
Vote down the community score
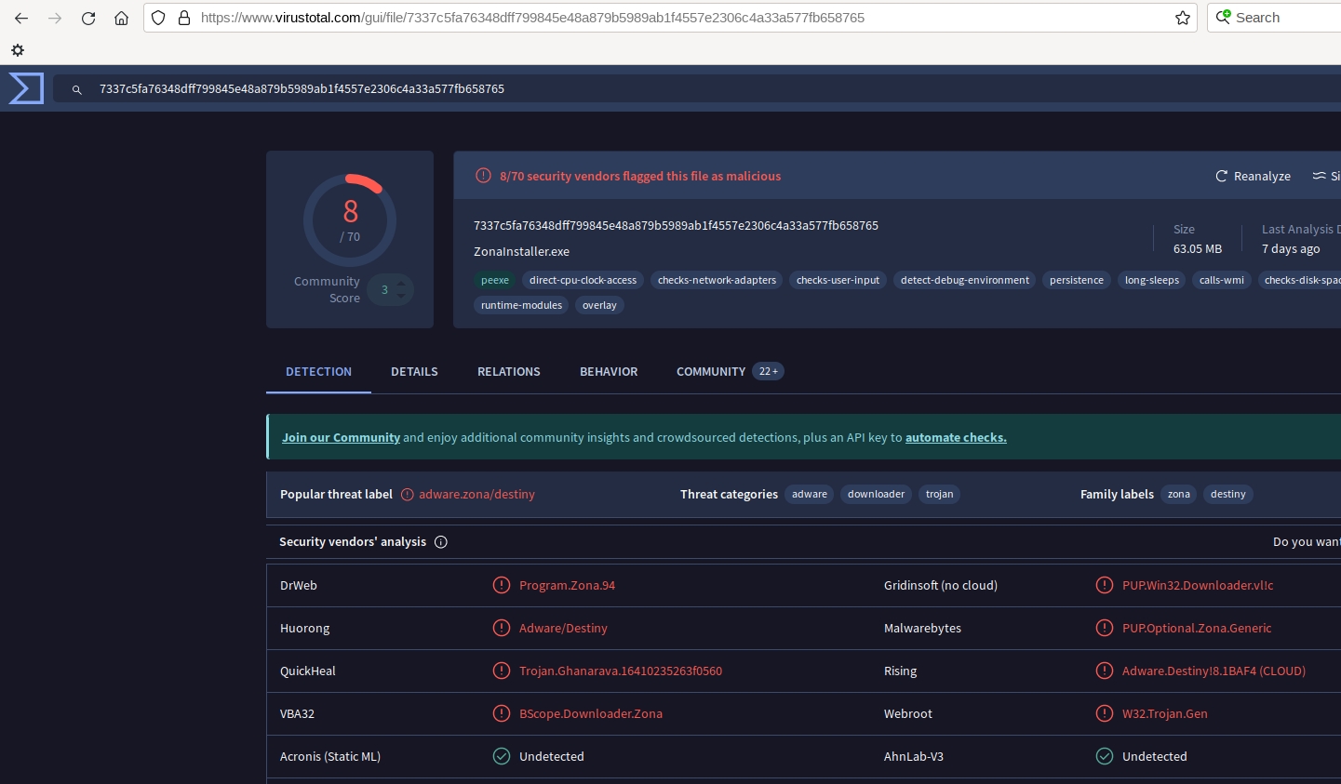(401, 296)
